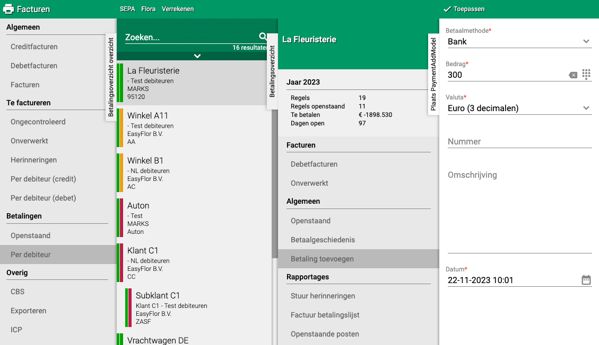Screen dimensions: 599x345
Task: Open the Datum calendar picker
Action: tap(586, 280)
